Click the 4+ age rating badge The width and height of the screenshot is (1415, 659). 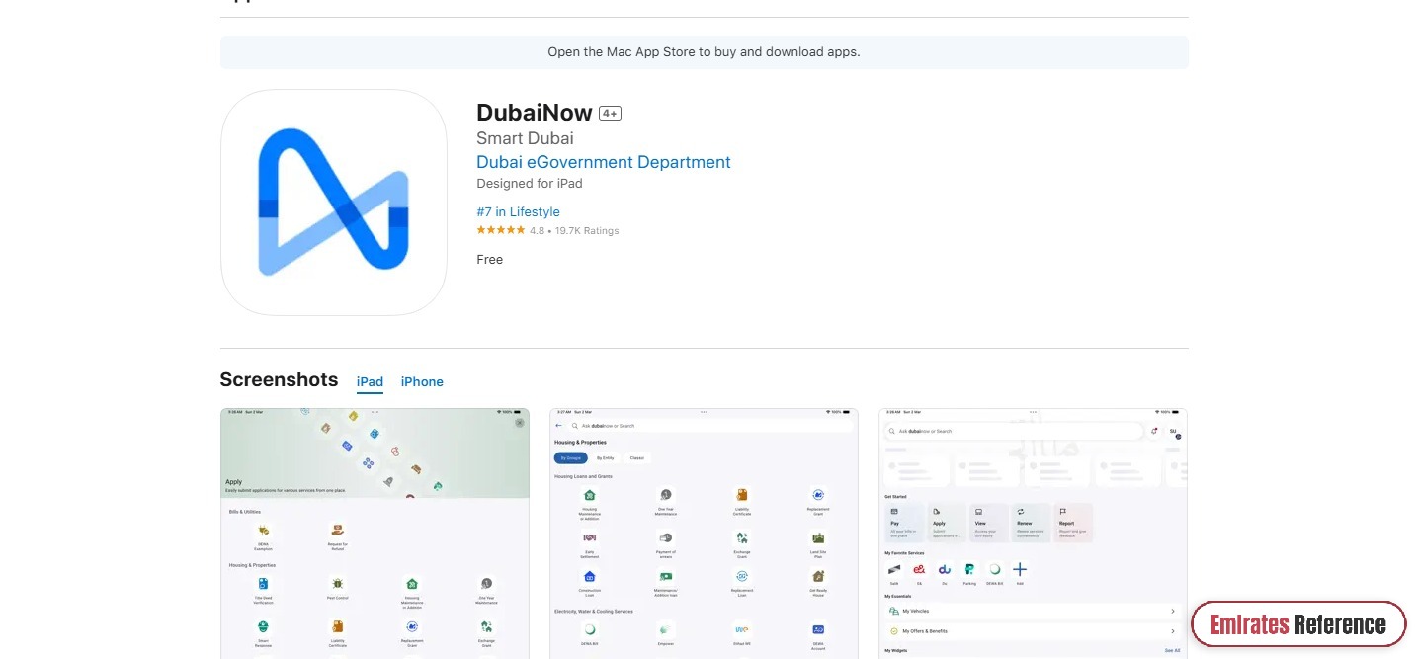click(x=610, y=114)
